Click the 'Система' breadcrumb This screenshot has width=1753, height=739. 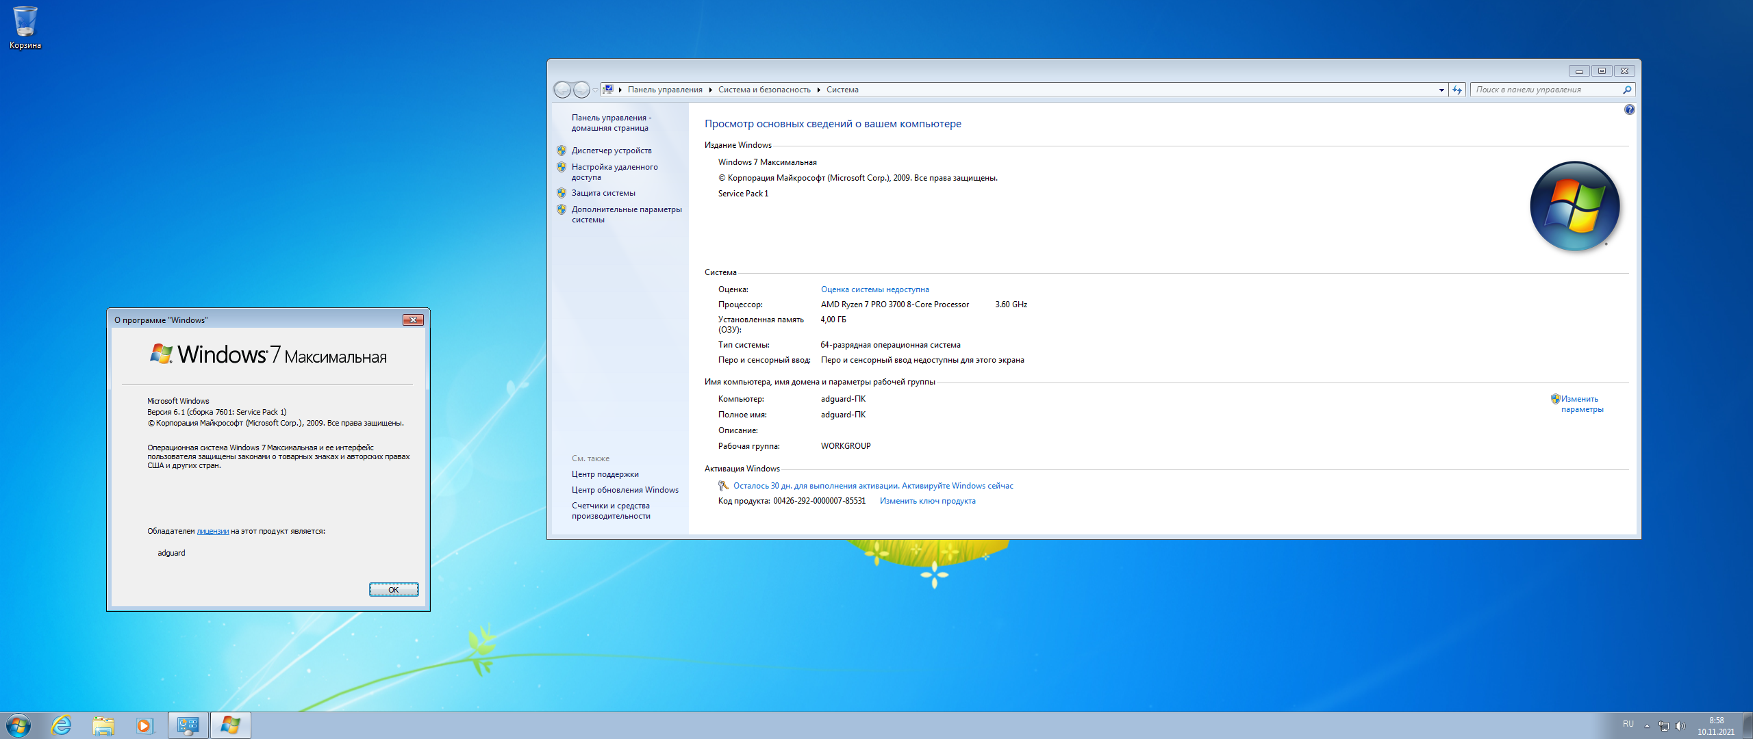(x=842, y=90)
